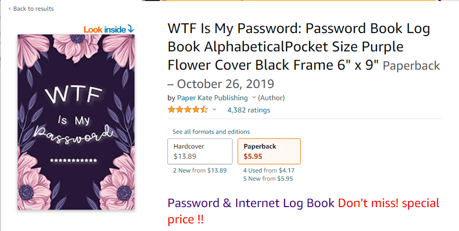
Task: Open the 5 New from $5.95 offers
Action: point(268,179)
